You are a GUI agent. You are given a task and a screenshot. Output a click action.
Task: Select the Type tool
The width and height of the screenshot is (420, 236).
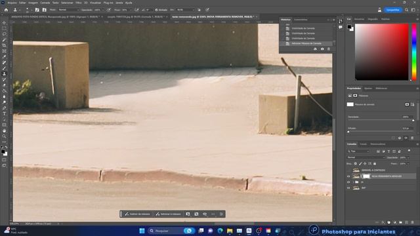click(x=4, y=113)
